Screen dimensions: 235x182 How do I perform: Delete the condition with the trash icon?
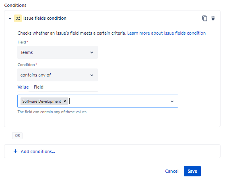click(x=213, y=18)
